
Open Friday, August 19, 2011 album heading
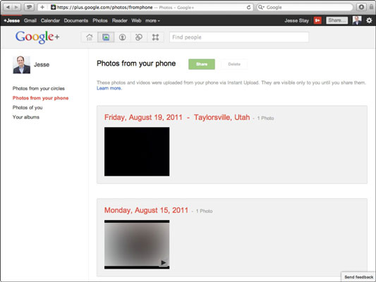[143, 118]
